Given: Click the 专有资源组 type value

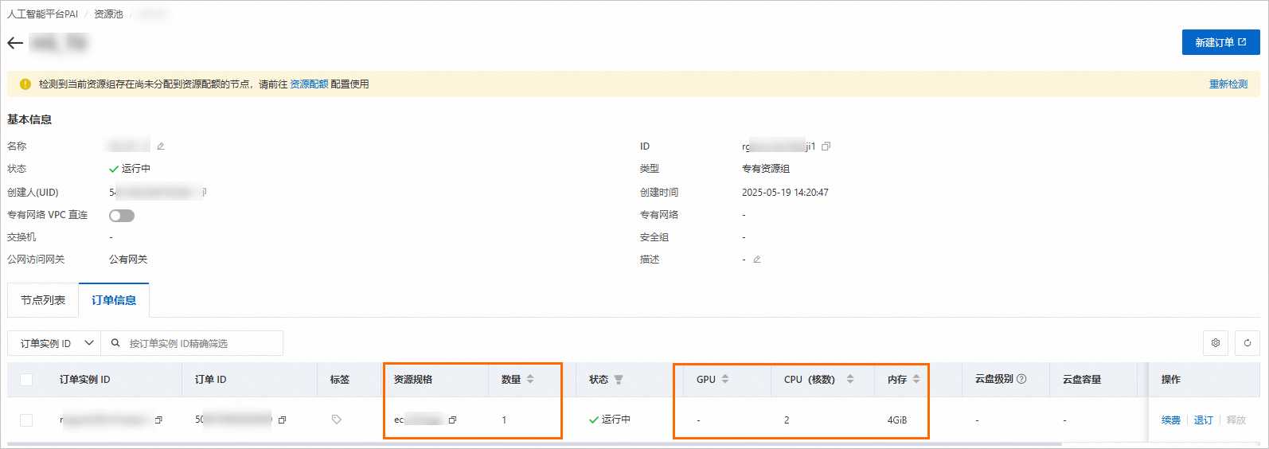Looking at the screenshot, I should [766, 169].
